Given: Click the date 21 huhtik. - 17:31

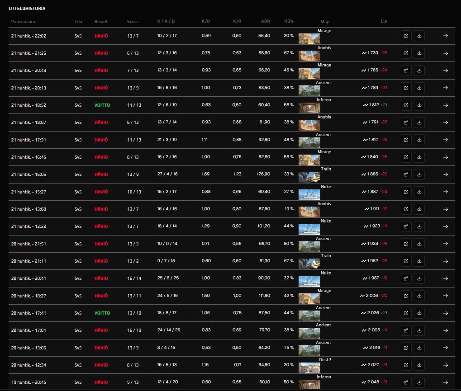Looking at the screenshot, I should pos(29,140).
